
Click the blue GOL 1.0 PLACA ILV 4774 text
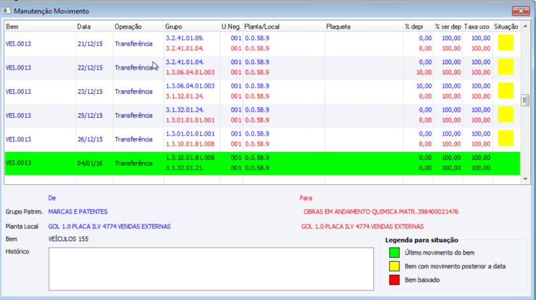pos(109,226)
